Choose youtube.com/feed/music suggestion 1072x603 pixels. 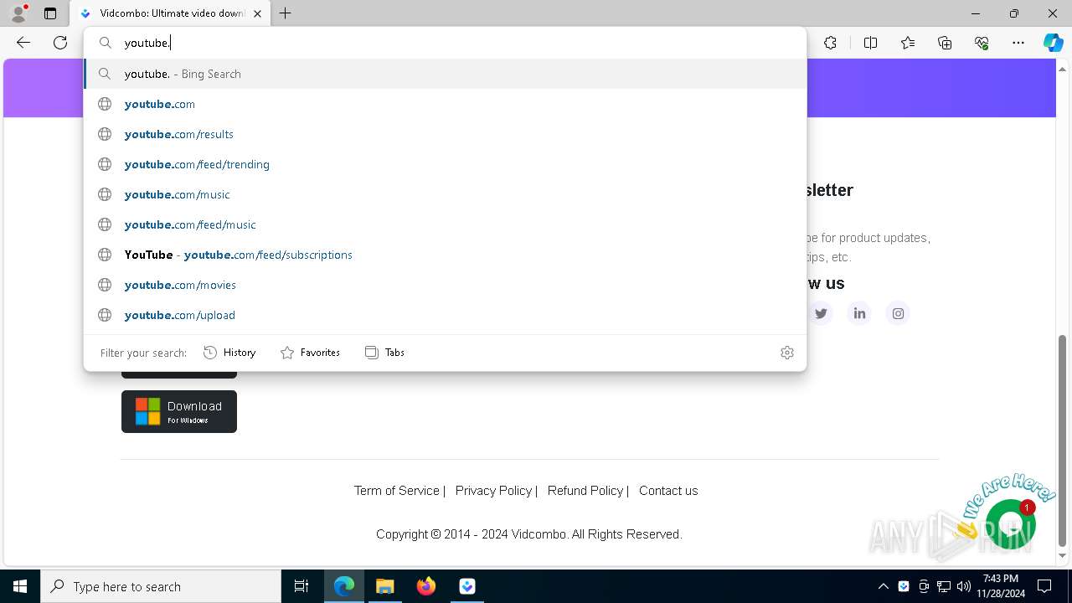point(445,224)
